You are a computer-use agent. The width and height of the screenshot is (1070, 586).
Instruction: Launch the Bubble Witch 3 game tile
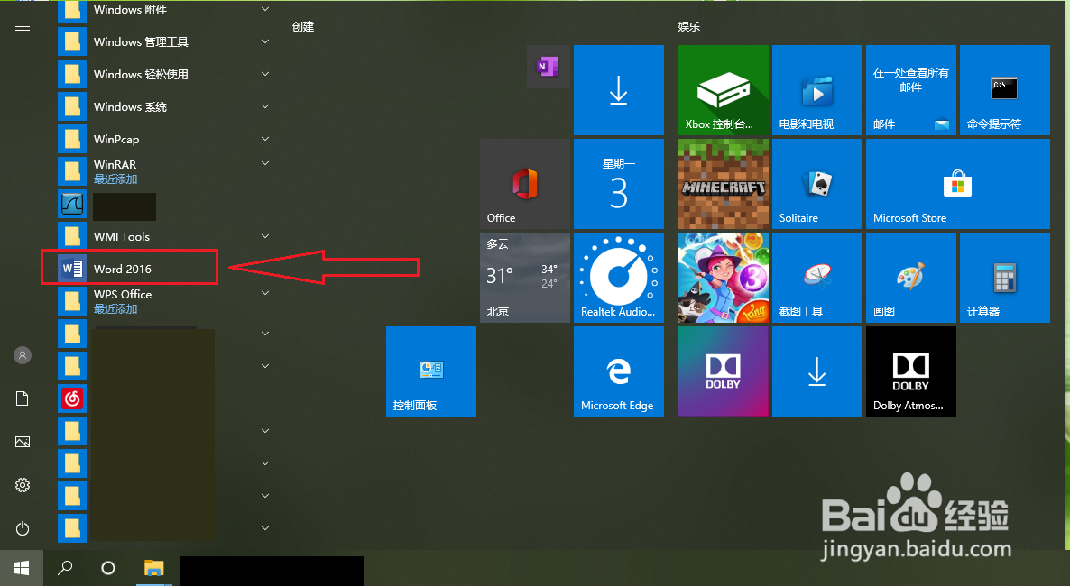pyautogui.click(x=724, y=278)
